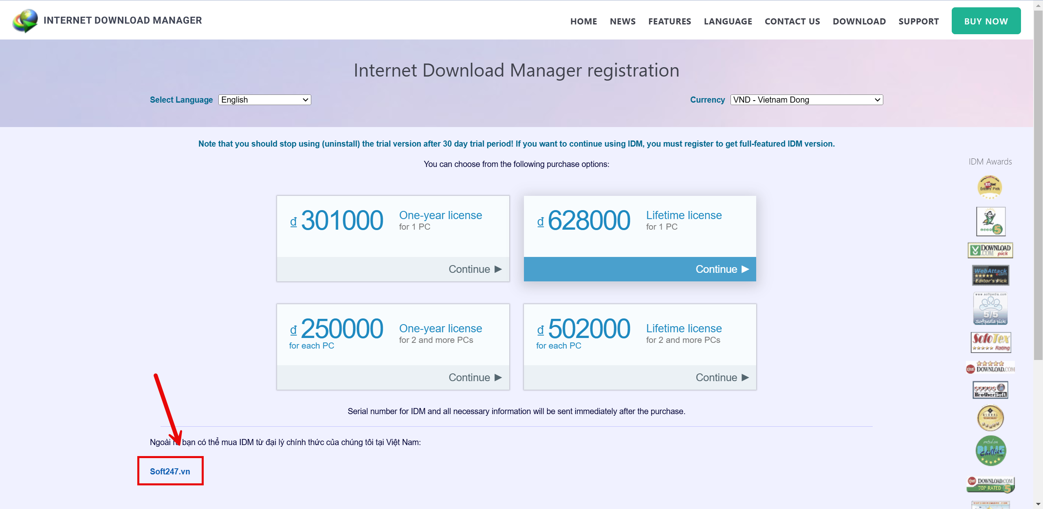Open the NEWS menu item
This screenshot has width=1043, height=509.
click(623, 21)
